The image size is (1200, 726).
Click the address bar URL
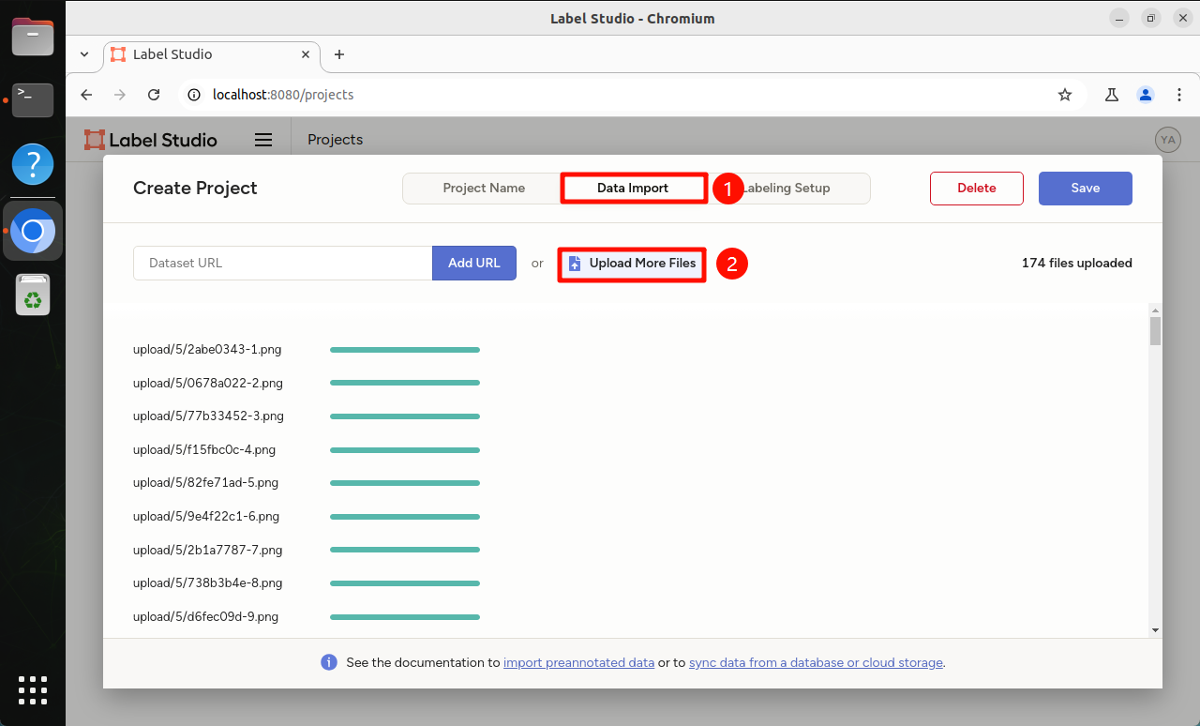tap(283, 95)
